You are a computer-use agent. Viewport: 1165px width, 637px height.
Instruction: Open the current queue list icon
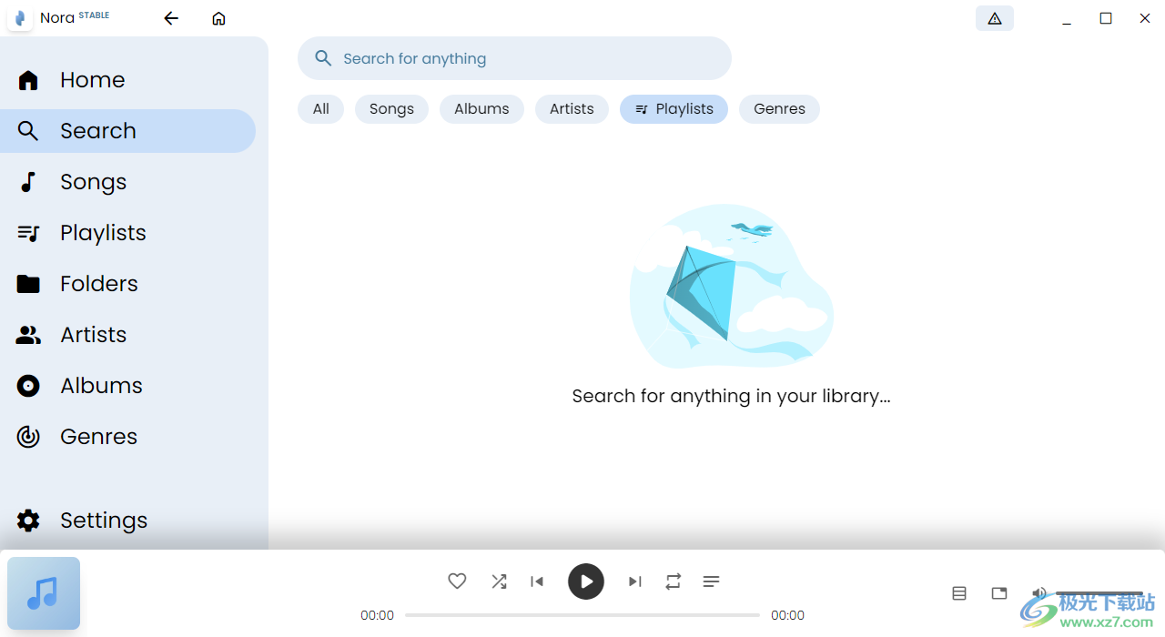[x=712, y=581]
